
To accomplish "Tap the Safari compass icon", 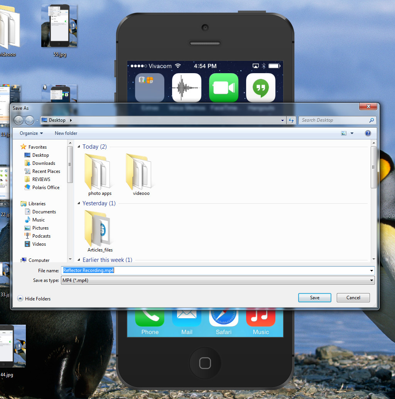I will [224, 317].
